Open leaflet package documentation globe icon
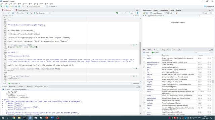215x120 pixels. pyautogui.click(x=208, y=58)
